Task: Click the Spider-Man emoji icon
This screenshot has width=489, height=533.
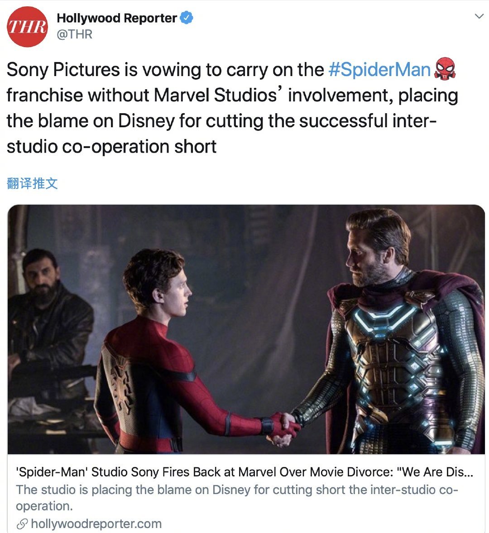Action: 445,69
